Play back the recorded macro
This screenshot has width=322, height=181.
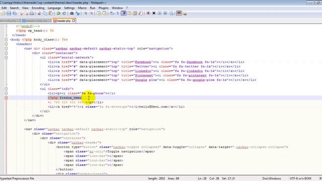click(159, 14)
